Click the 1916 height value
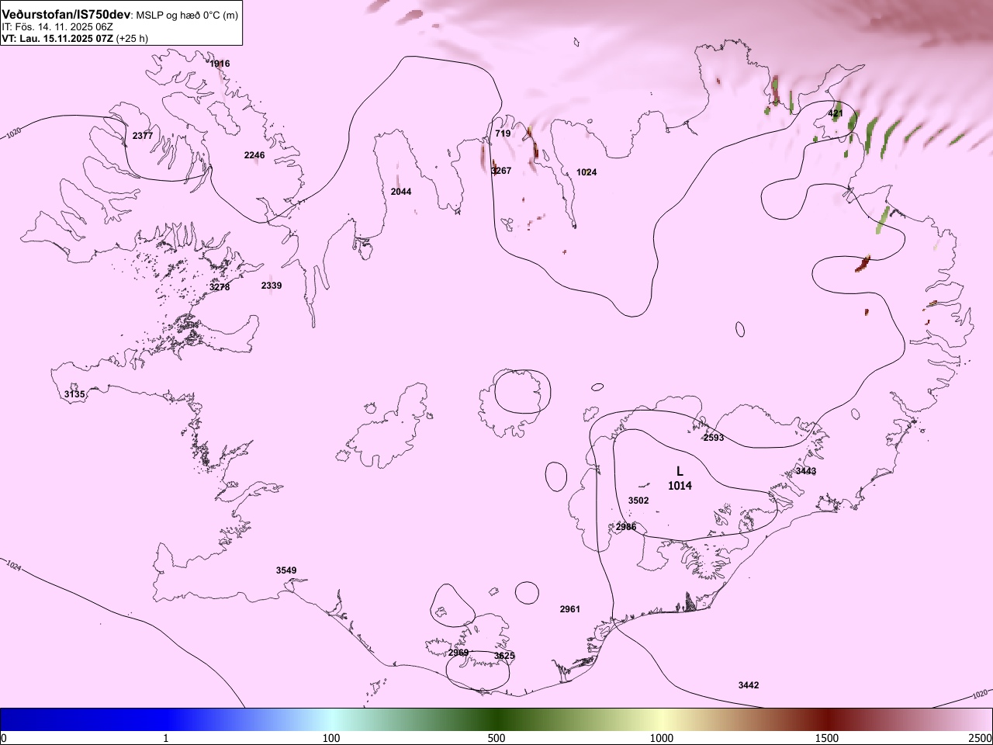The width and height of the screenshot is (993, 745). 220,64
